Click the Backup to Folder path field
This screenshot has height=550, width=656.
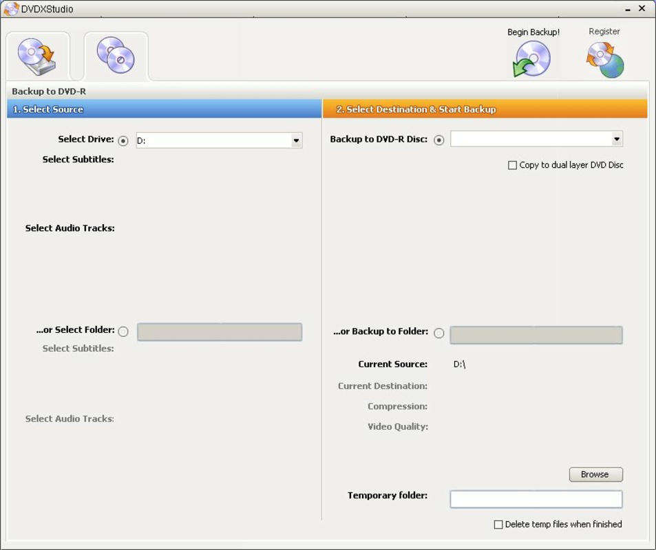tap(536, 335)
